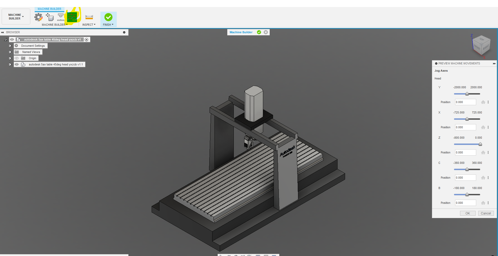This screenshot has width=498, height=256.
Task: Expand the Named Views folder
Action: tap(10, 52)
